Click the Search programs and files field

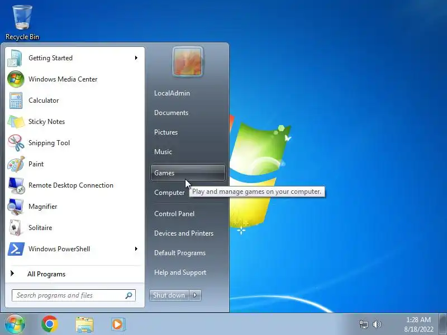(74, 295)
